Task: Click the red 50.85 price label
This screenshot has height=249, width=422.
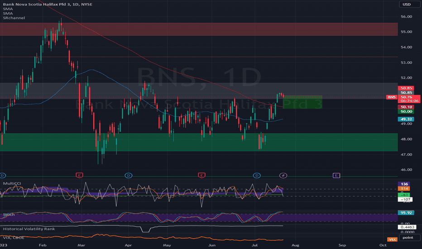Action: 406,88
